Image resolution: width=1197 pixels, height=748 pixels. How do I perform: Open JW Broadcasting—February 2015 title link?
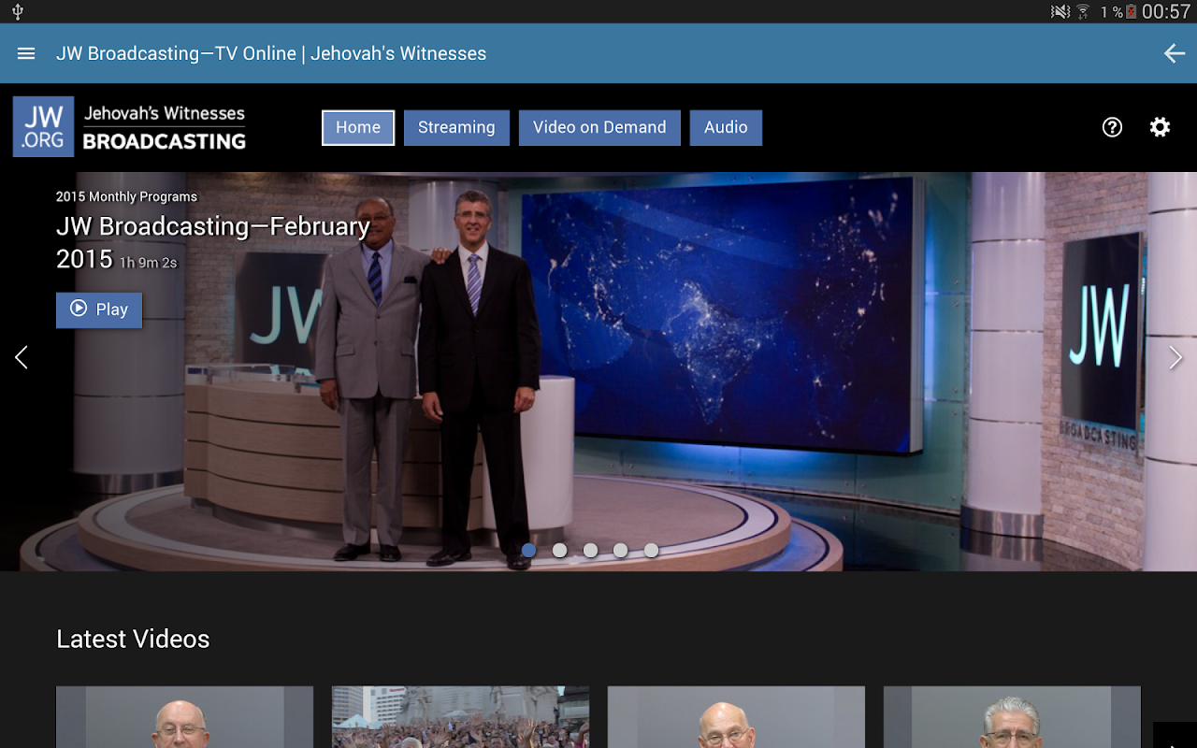213,242
